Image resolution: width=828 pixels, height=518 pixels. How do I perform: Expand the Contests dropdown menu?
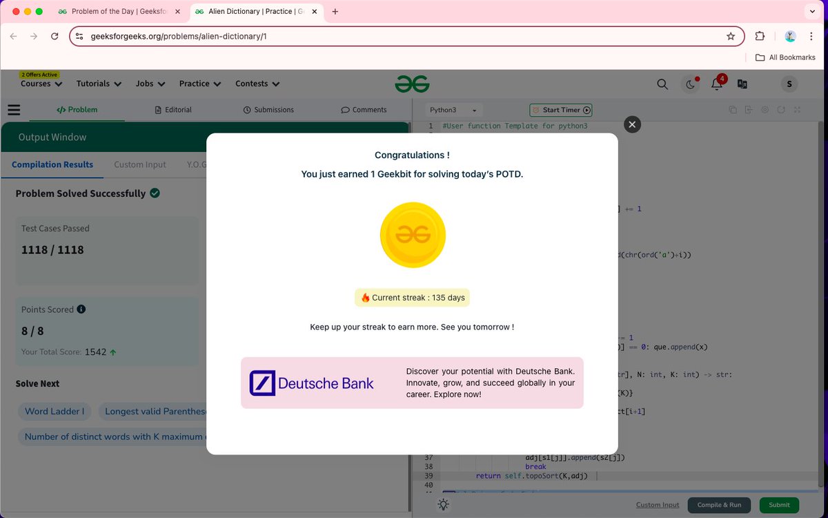click(257, 84)
